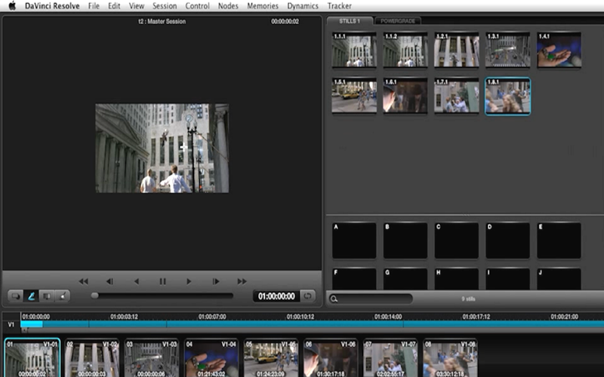Select the highlighted qualifier picker tool
Viewport: 604px width, 377px height.
(x=32, y=296)
